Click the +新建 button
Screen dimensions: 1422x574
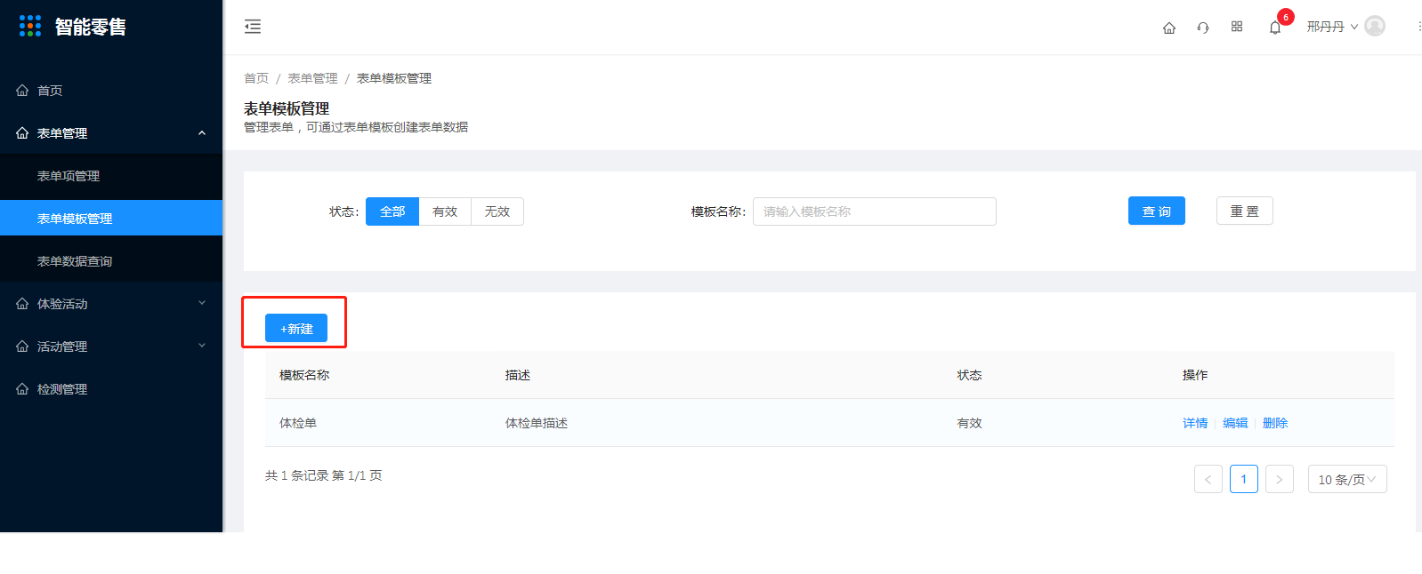pyautogui.click(x=296, y=328)
